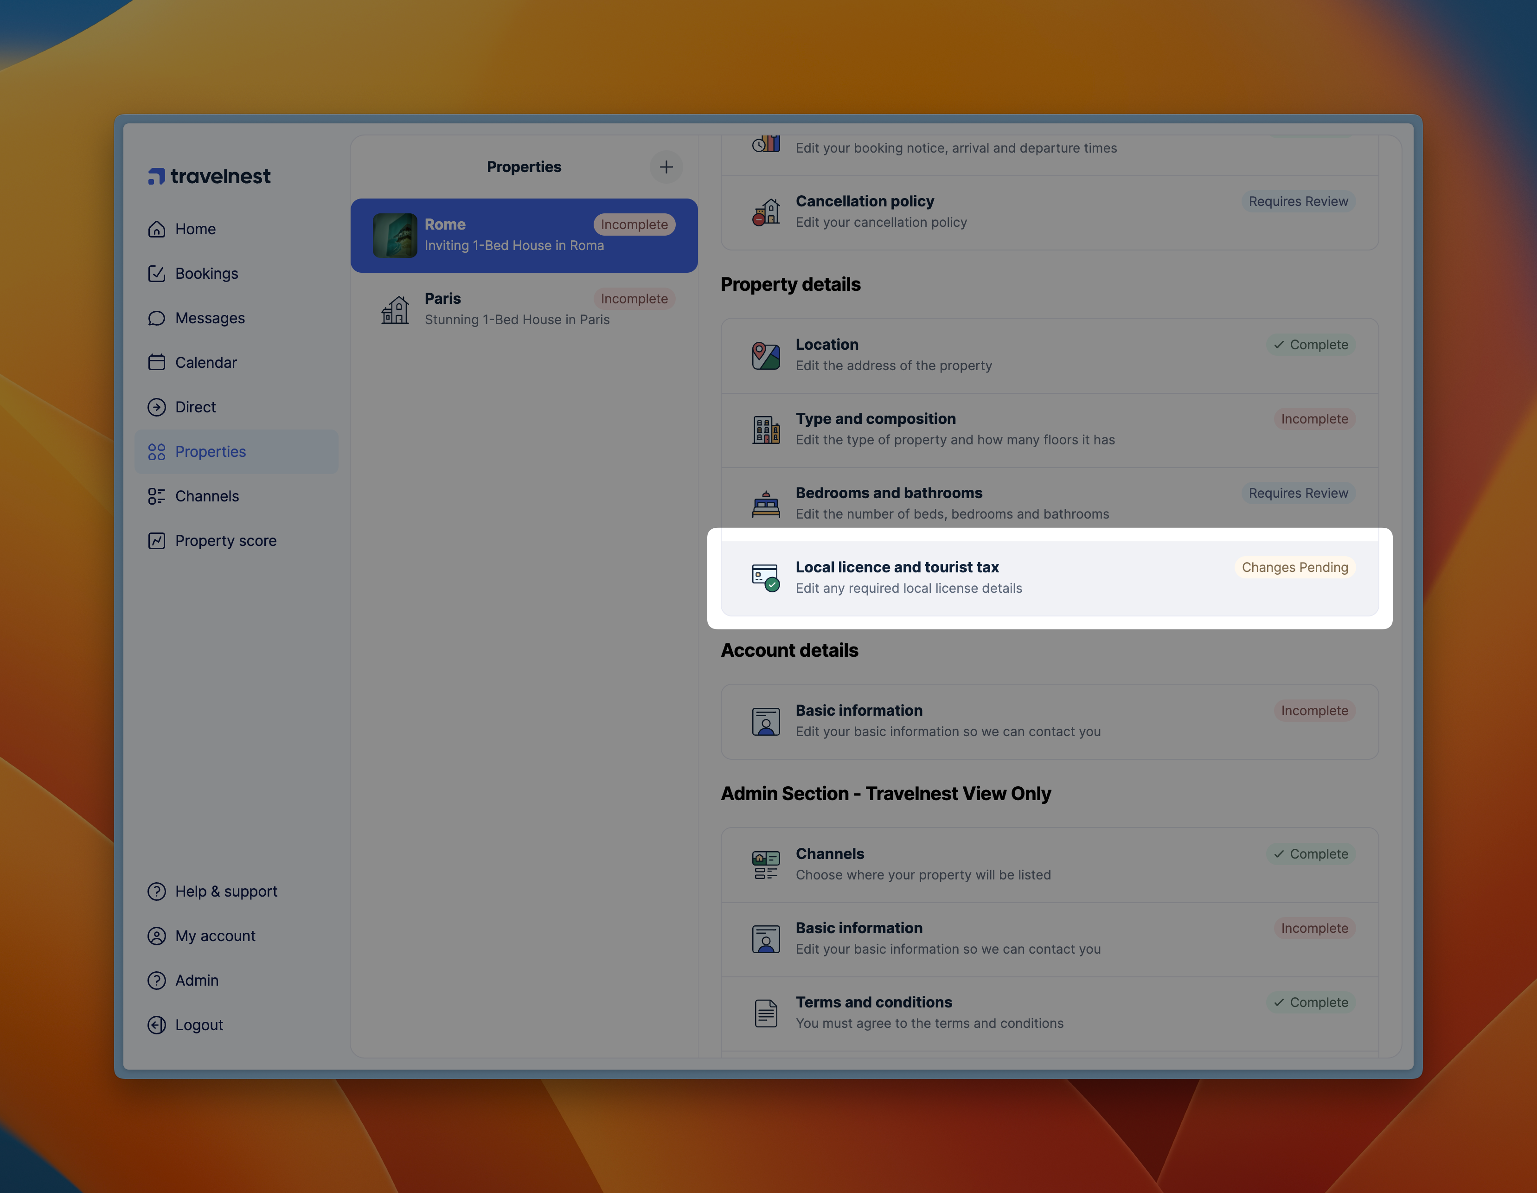The height and width of the screenshot is (1193, 1537).
Task: Open the Channels sidebar item
Action: click(x=207, y=496)
